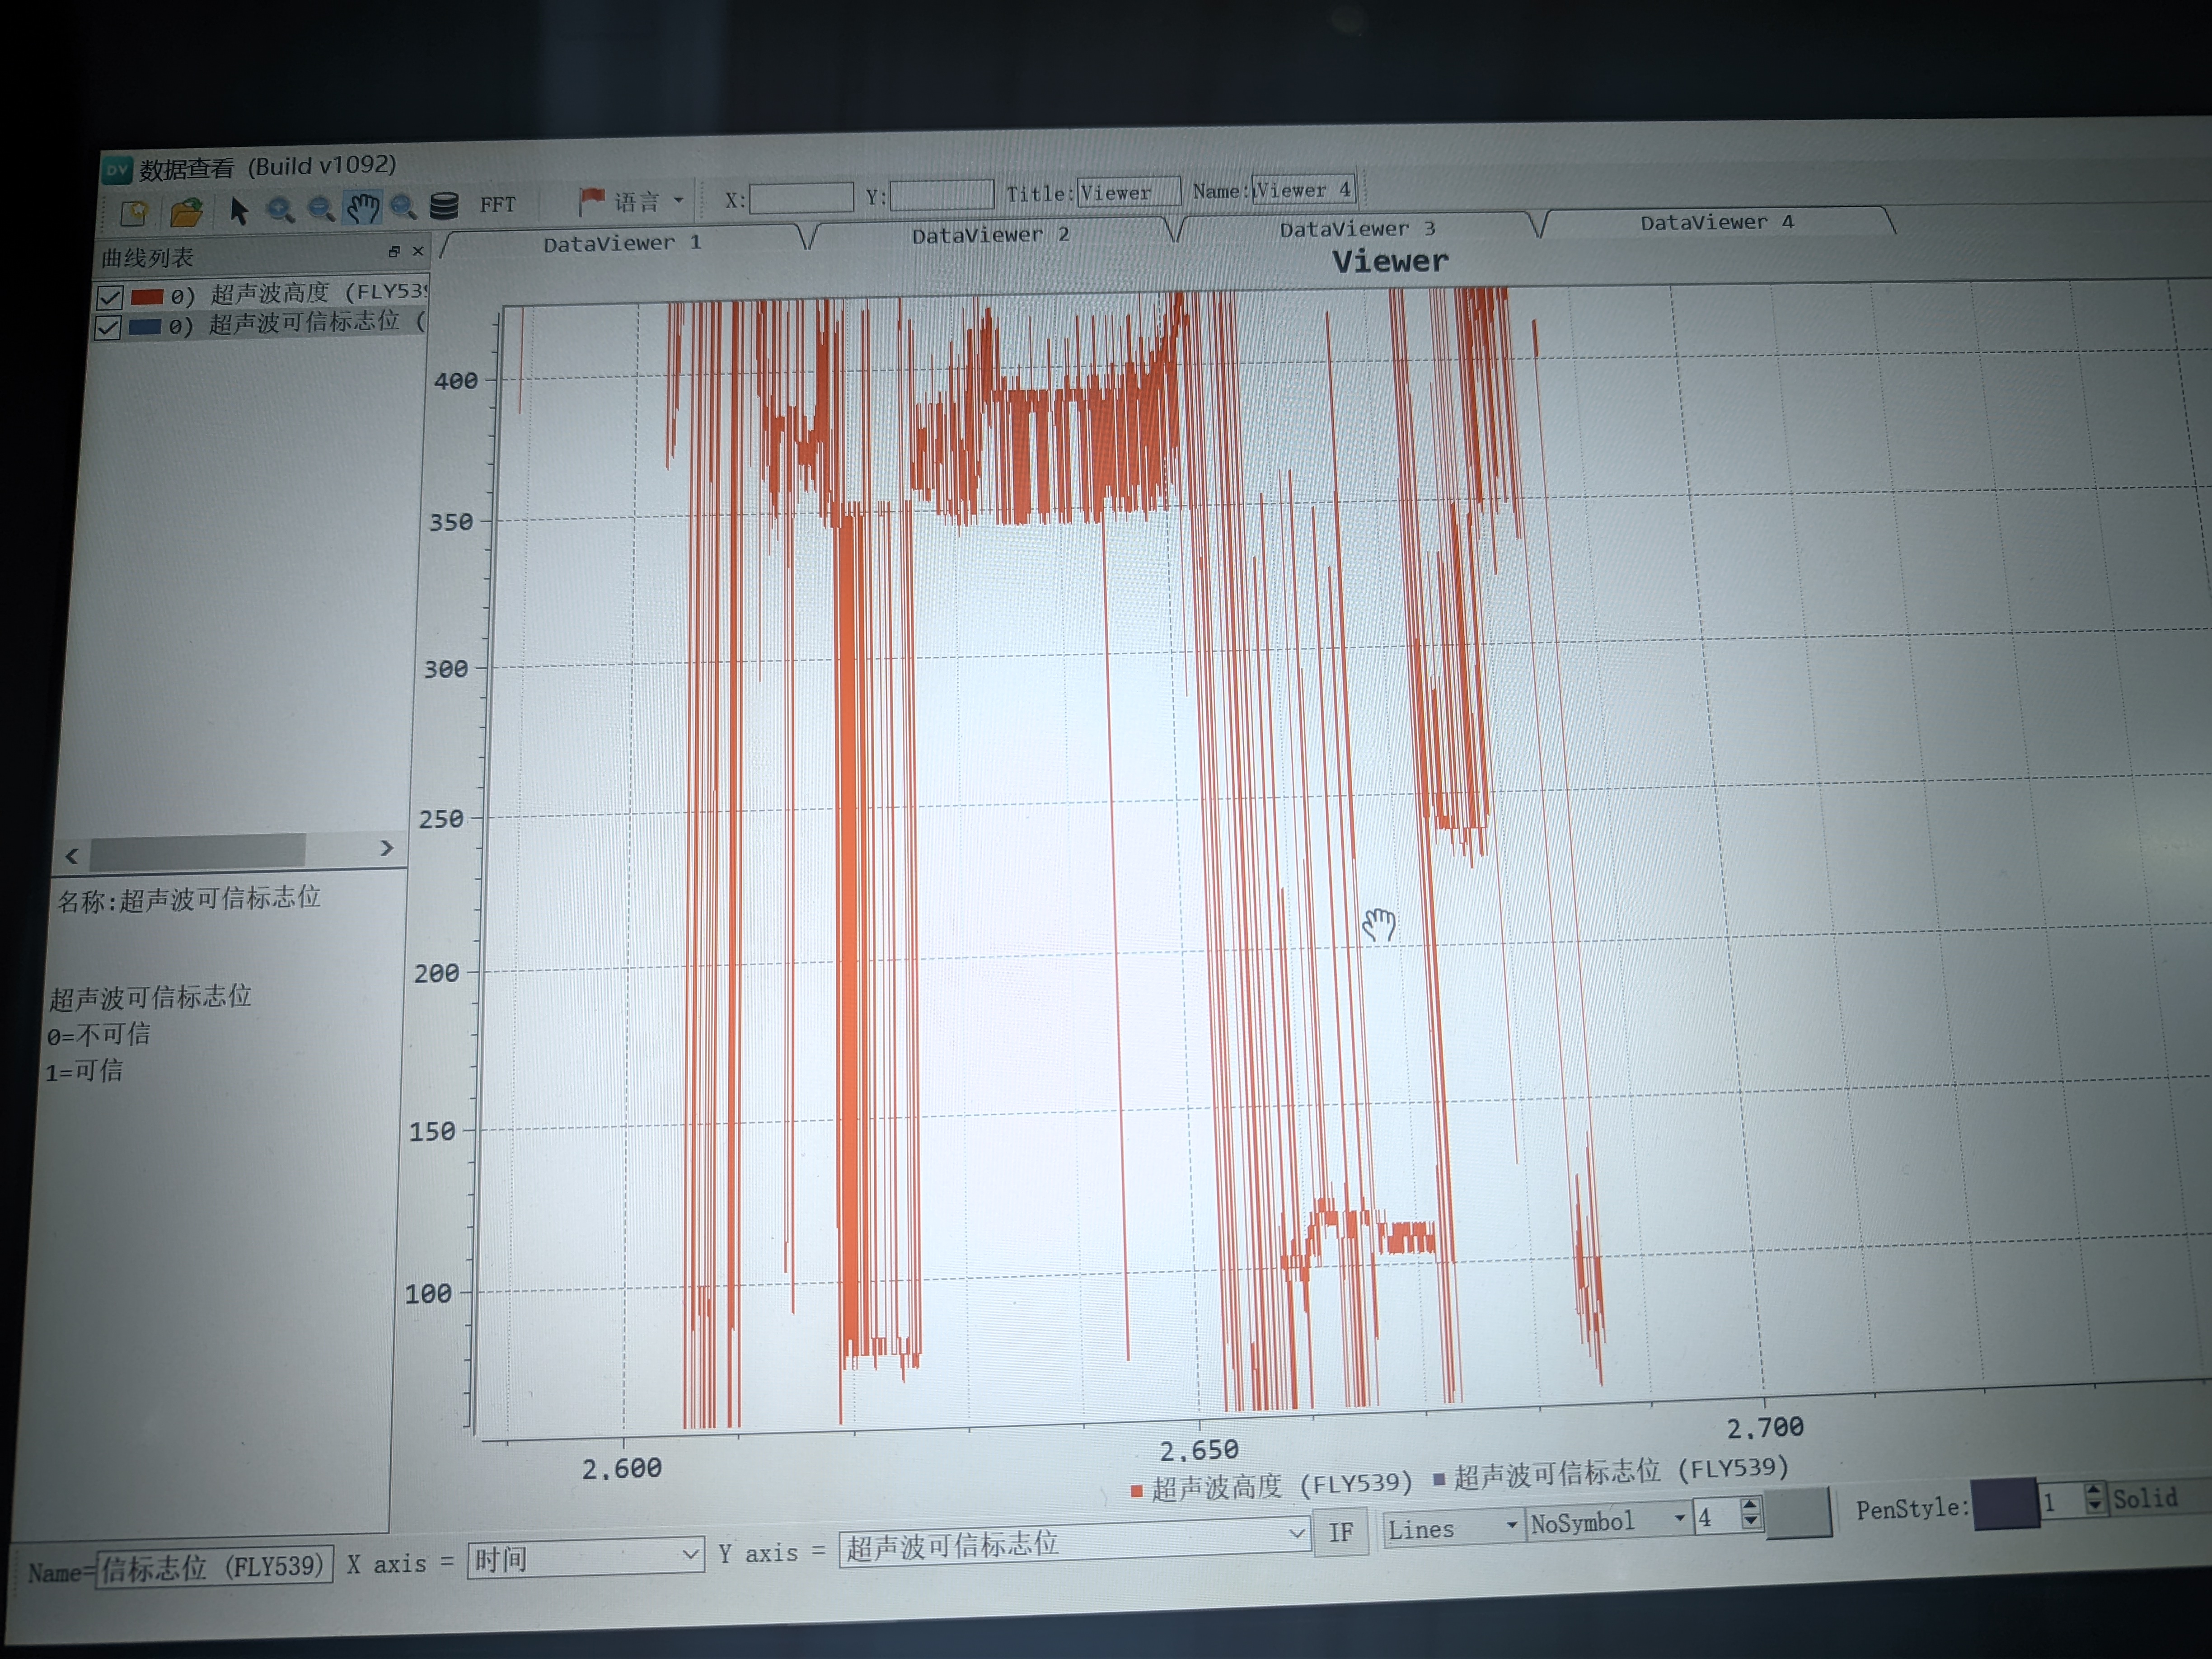Click the FFT toolbar button
This screenshot has width=2212, height=1659.
point(497,205)
